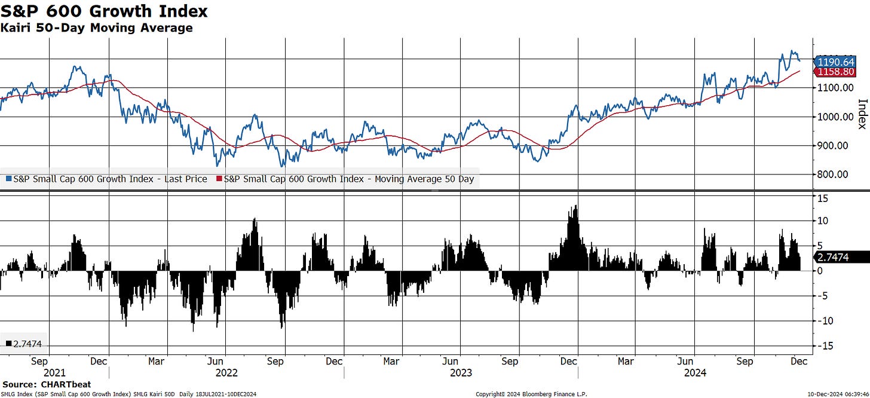This screenshot has height=398, width=870.
Task: Click the -15 label on the Kairi axis
Action: pyautogui.click(x=825, y=346)
